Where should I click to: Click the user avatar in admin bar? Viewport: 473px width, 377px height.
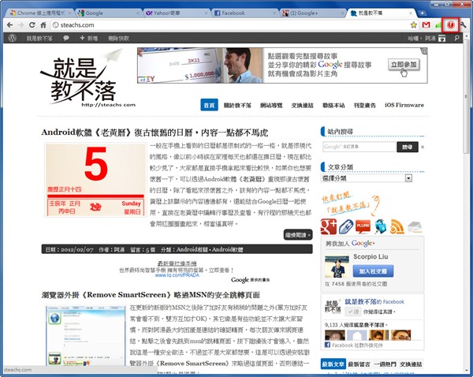[441, 38]
